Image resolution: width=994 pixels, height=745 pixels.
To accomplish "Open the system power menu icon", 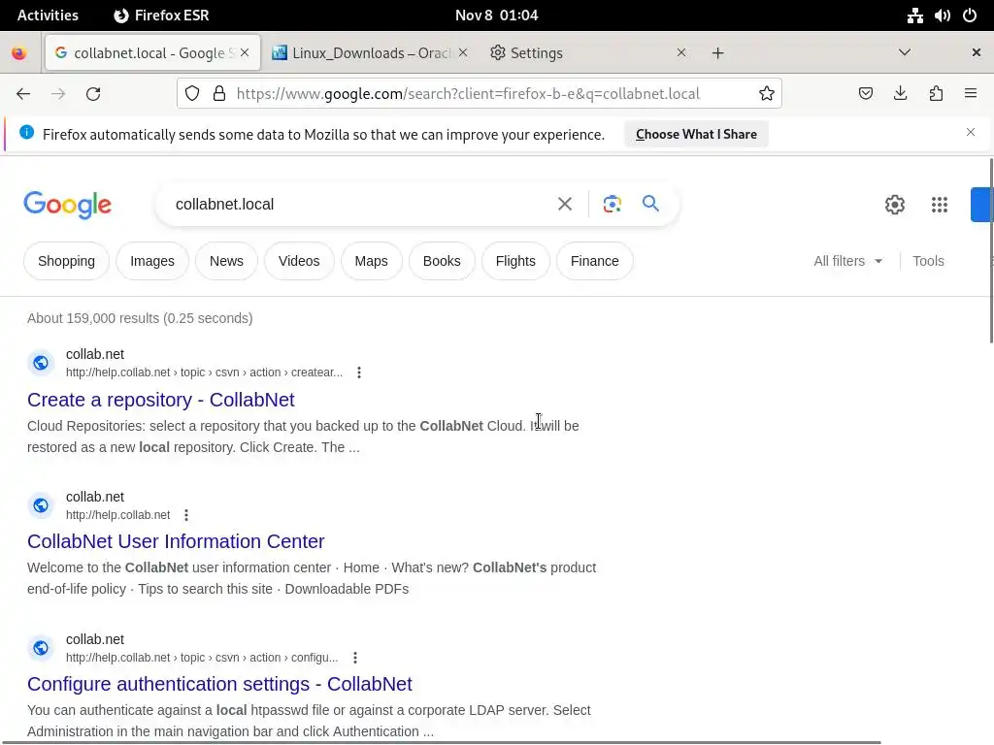I will coord(970,16).
